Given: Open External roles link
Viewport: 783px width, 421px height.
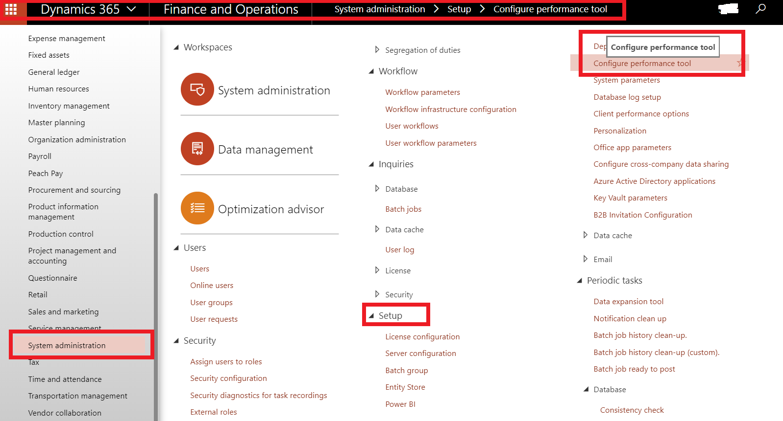Looking at the screenshot, I should (x=214, y=412).
